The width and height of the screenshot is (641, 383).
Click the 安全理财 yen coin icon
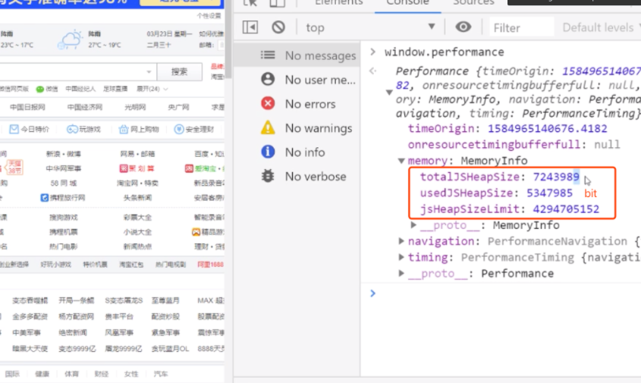pyautogui.click(x=179, y=129)
